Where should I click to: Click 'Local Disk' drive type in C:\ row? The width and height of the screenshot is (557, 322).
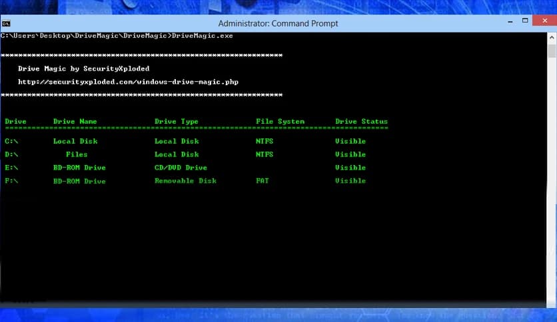(177, 141)
